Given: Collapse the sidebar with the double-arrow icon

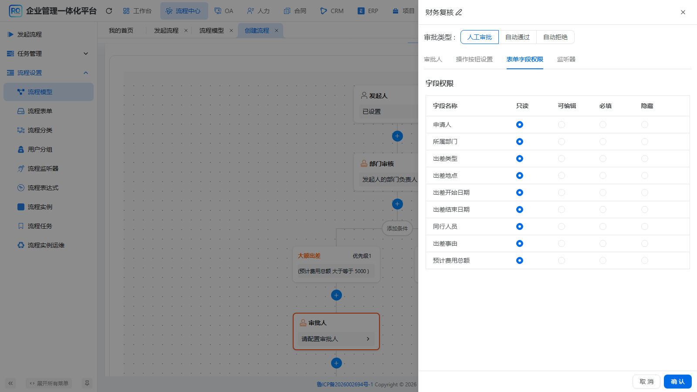Looking at the screenshot, I should pyautogui.click(x=10, y=383).
